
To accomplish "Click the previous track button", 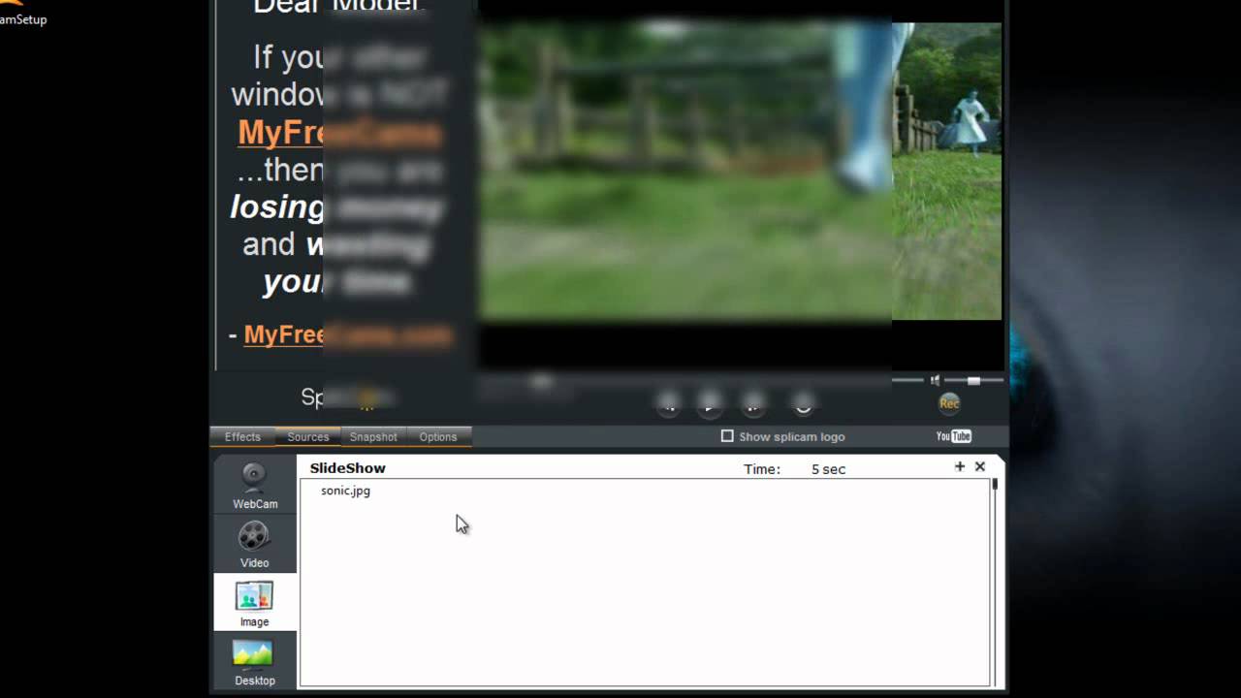I will pyautogui.click(x=667, y=403).
